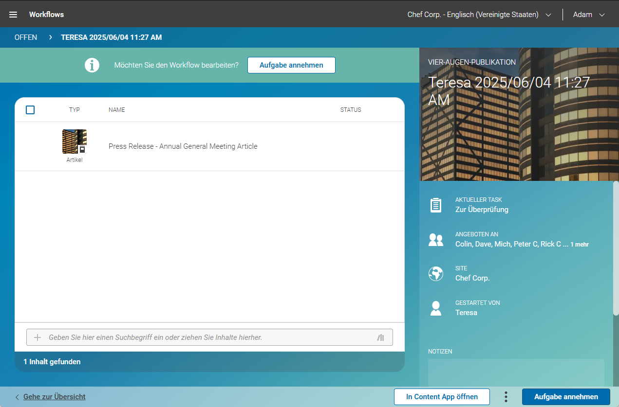619x407 pixels.
Task: Toggle the select-all checkbox in the table header
Action: coord(30,110)
